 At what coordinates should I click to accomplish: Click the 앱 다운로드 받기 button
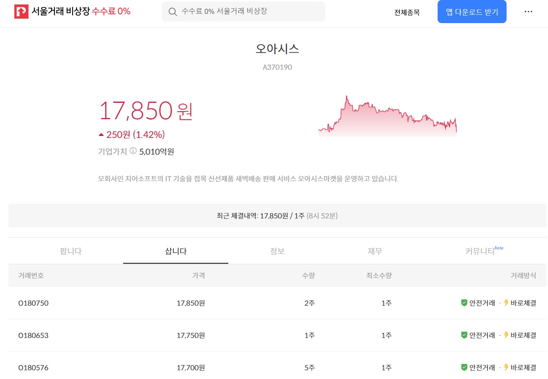[472, 12]
